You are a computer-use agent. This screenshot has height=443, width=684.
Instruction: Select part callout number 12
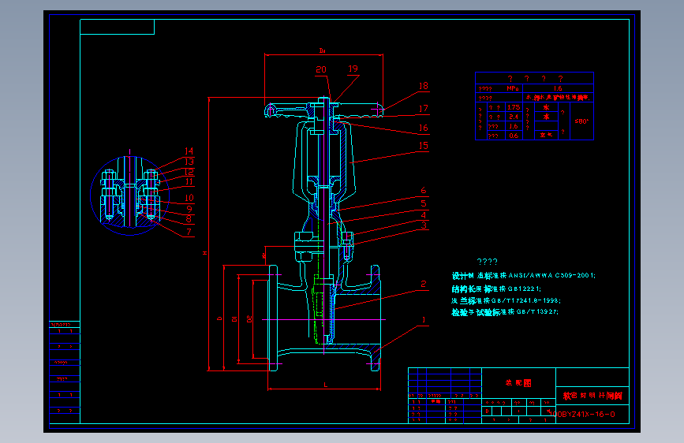(189, 172)
